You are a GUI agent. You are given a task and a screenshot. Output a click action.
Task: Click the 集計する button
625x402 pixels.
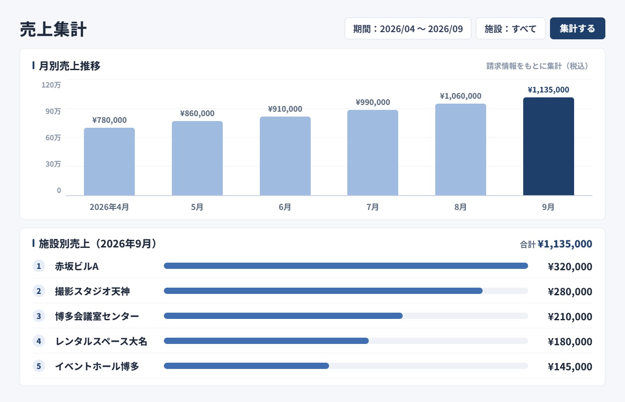coord(577,29)
